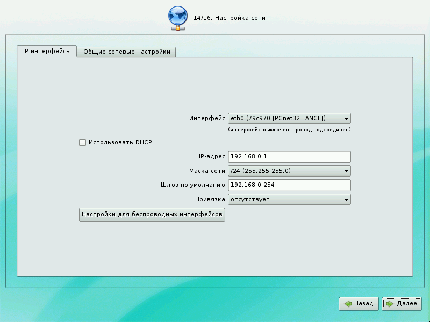The width and height of the screenshot is (430, 322).
Task: Open the Привязка dropdown showing отсутствует
Action: [x=285, y=200]
